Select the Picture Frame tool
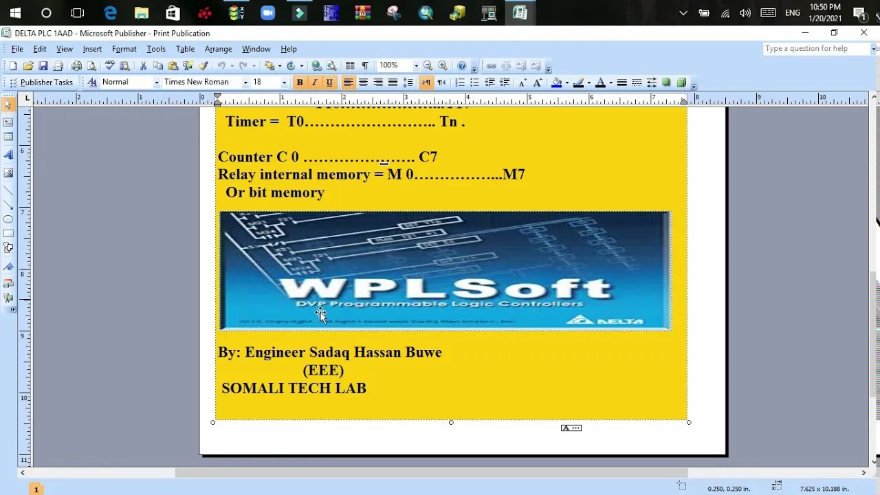Image resolution: width=880 pixels, height=495 pixels. (8, 173)
